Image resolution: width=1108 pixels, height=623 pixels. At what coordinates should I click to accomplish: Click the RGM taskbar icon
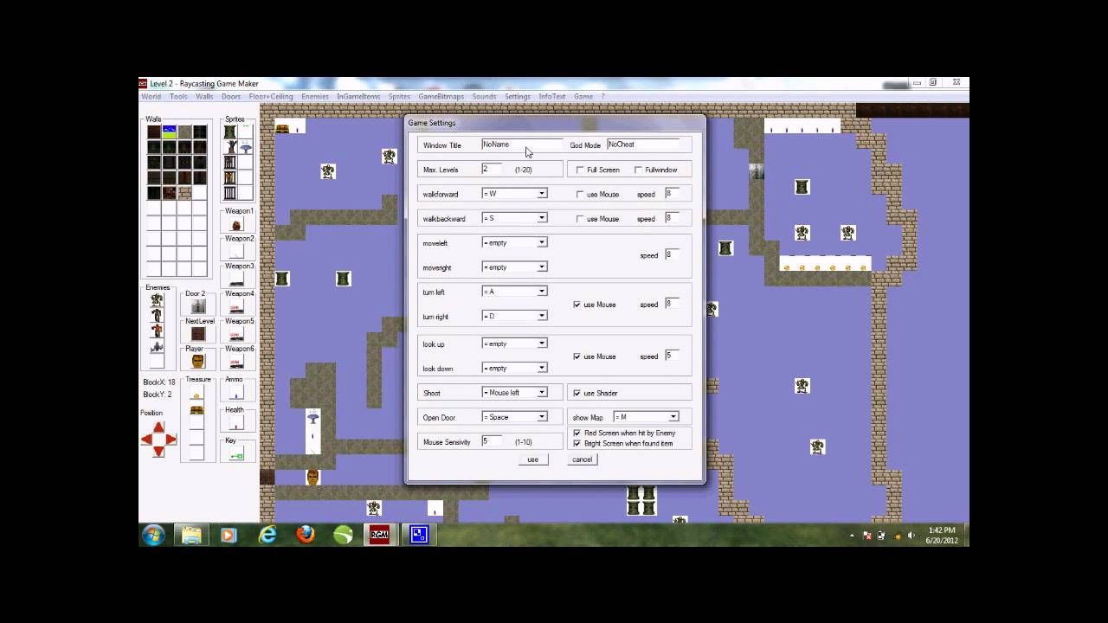pyautogui.click(x=379, y=535)
